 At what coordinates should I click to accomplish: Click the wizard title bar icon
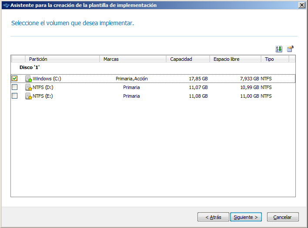click(x=6, y=5)
